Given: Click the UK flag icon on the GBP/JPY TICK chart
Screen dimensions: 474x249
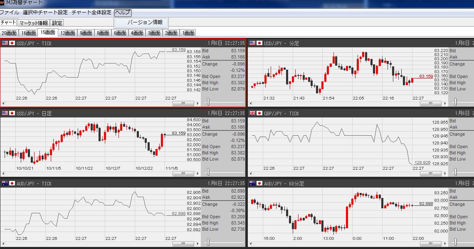Looking at the screenshot, I should tap(252, 113).
